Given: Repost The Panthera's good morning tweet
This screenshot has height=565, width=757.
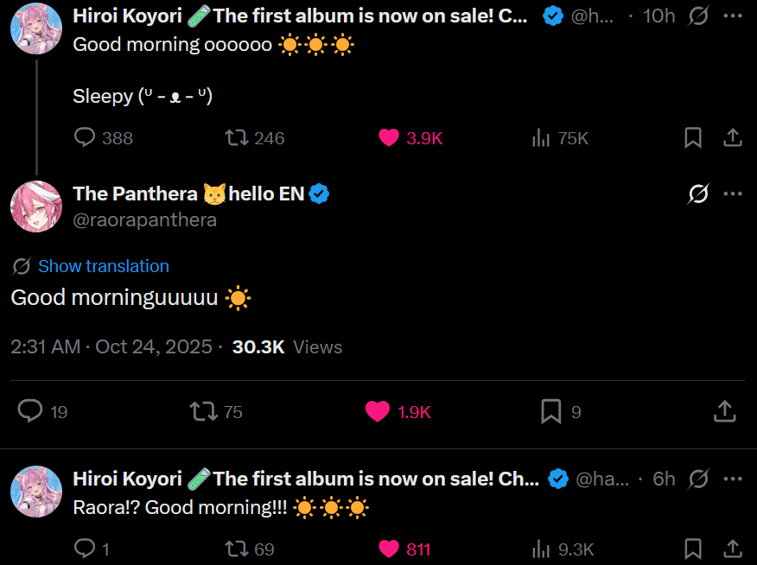Looking at the screenshot, I should click(x=204, y=411).
